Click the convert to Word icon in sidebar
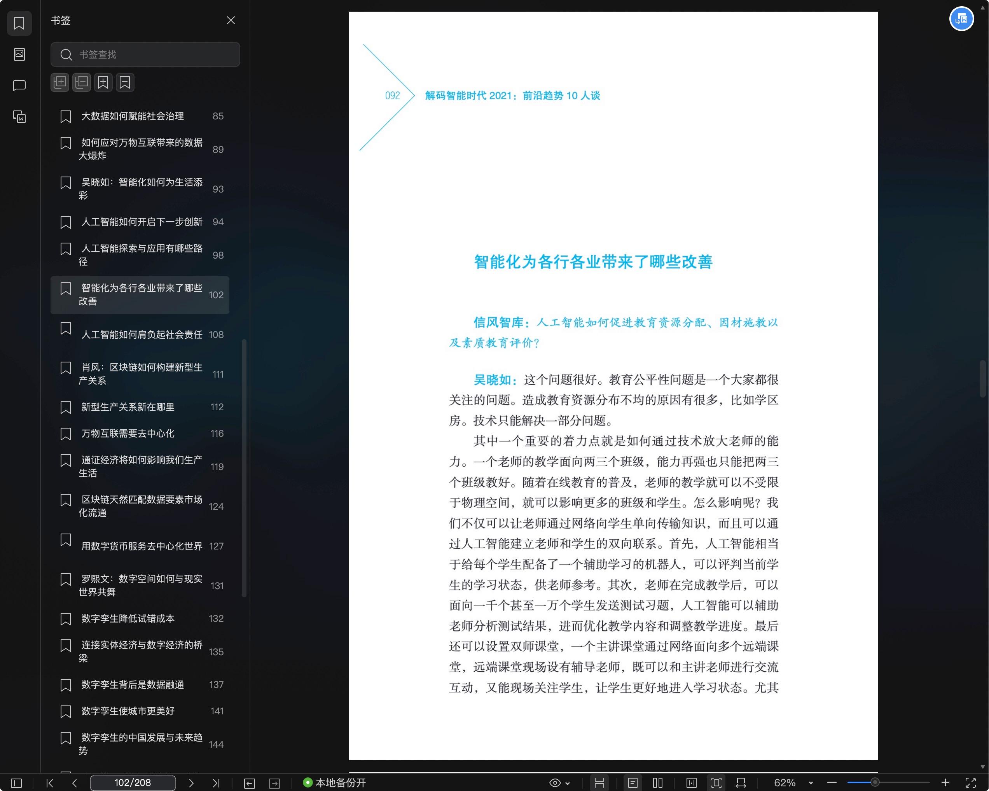 19,117
